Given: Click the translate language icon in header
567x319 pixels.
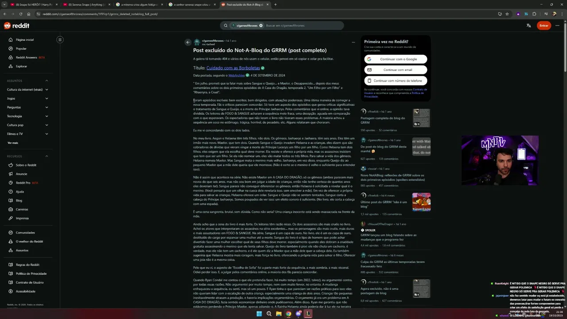Looking at the screenshot, I should 528,26.
